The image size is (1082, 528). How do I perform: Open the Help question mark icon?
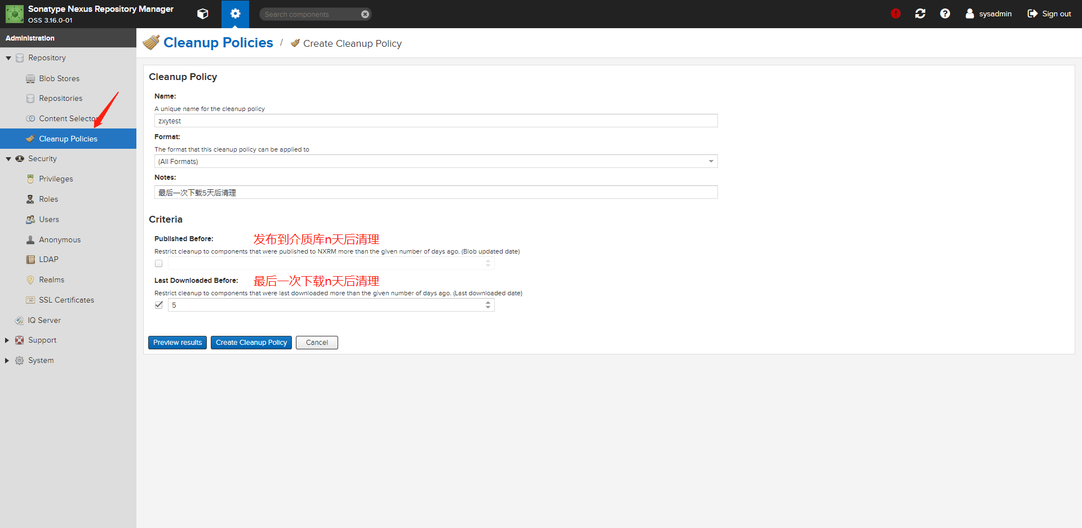click(x=945, y=14)
